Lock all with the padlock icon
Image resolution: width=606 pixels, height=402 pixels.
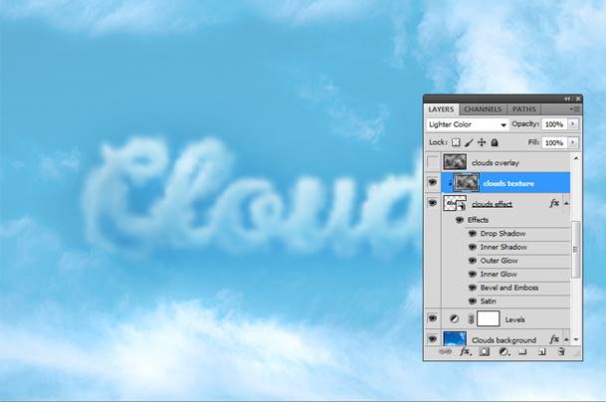(495, 142)
